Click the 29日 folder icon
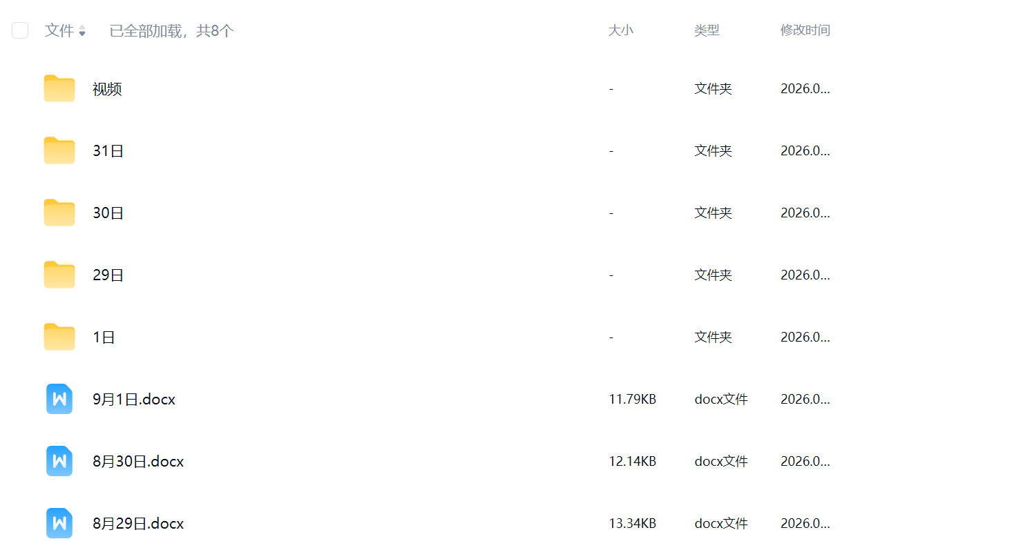Image resolution: width=1032 pixels, height=559 pixels. [59, 275]
